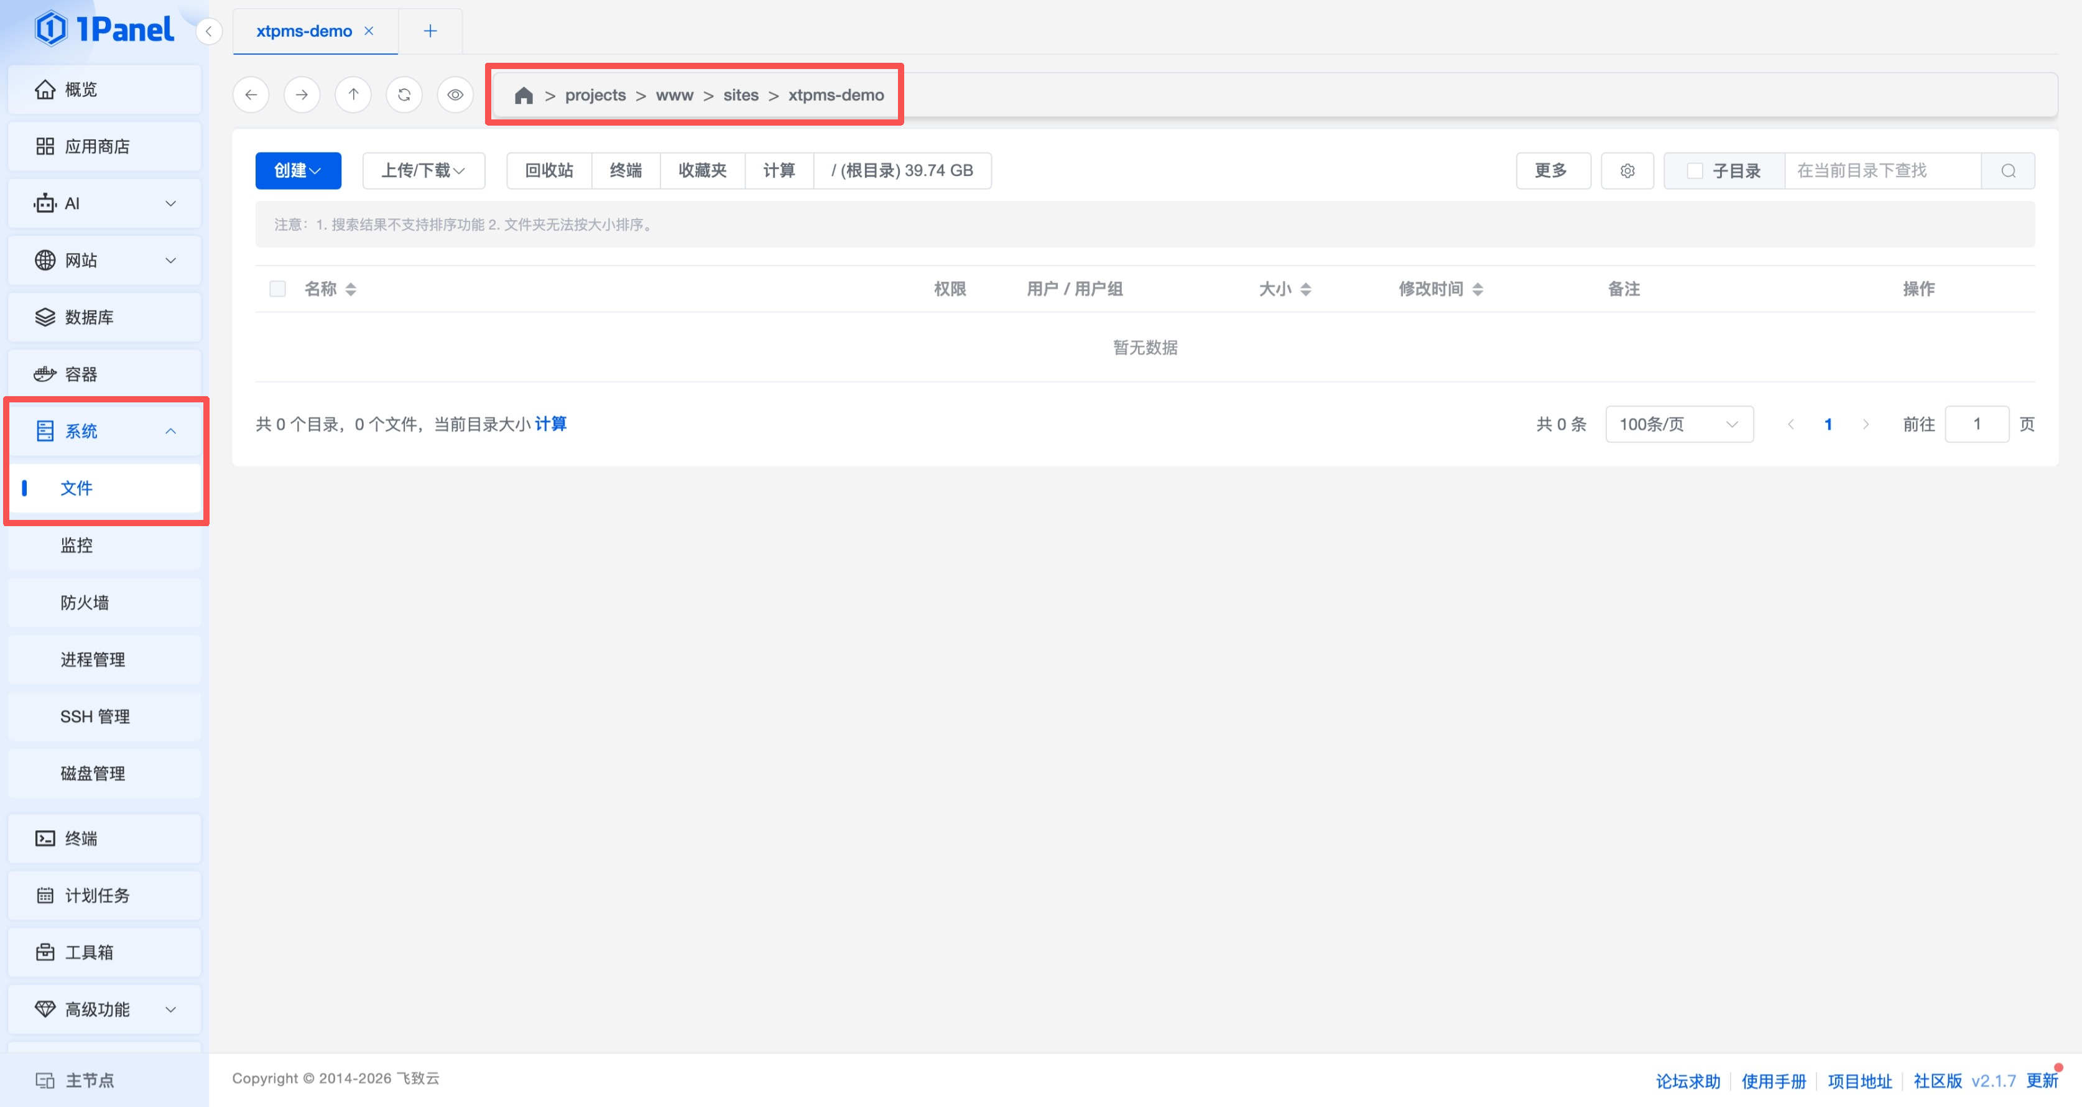Screen dimensions: 2082x1107
Task: Open the 防火墙 firewall page
Action: tap(104, 603)
